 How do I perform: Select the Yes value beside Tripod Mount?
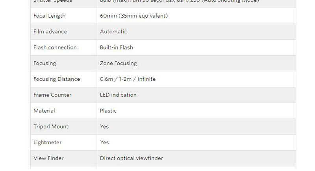(104, 127)
